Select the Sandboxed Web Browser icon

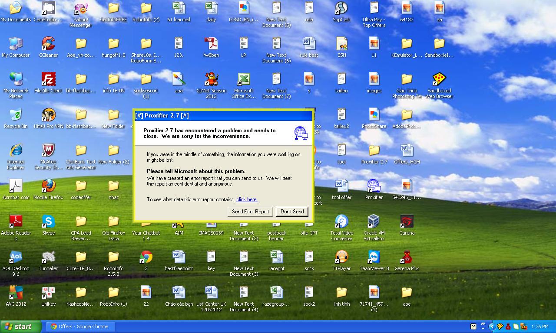tap(439, 85)
